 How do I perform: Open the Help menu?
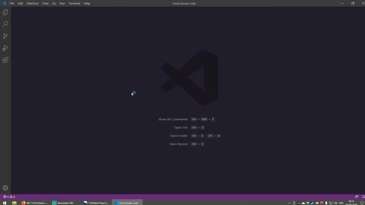tap(87, 3)
